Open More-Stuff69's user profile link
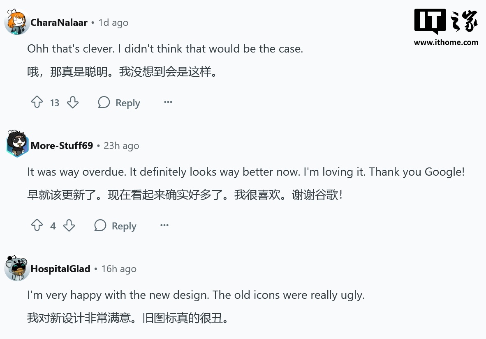The image size is (486, 339). click(62, 146)
